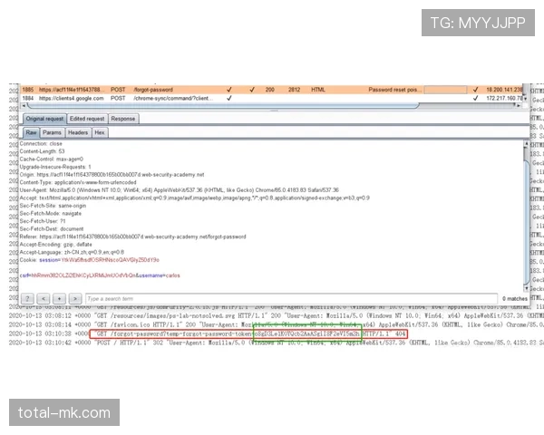Click the Referer header line
This screenshot has height=435, width=544.
coord(133,237)
